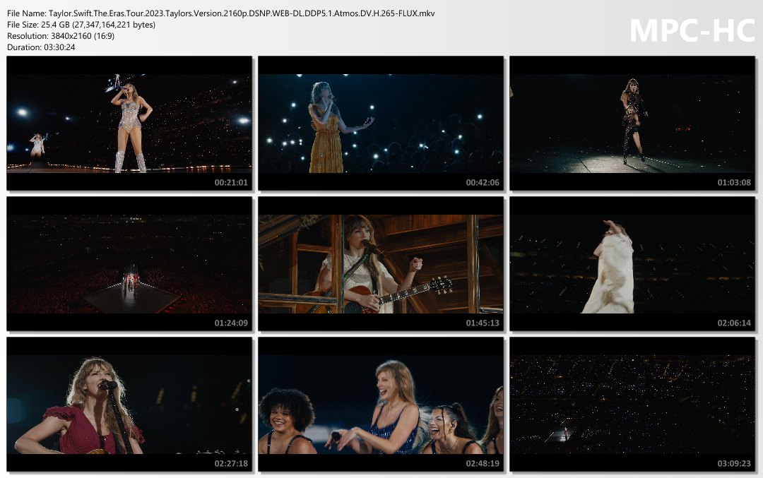This screenshot has height=478, width=763.
Task: Click the MPC-HC logo
Action: (692, 30)
